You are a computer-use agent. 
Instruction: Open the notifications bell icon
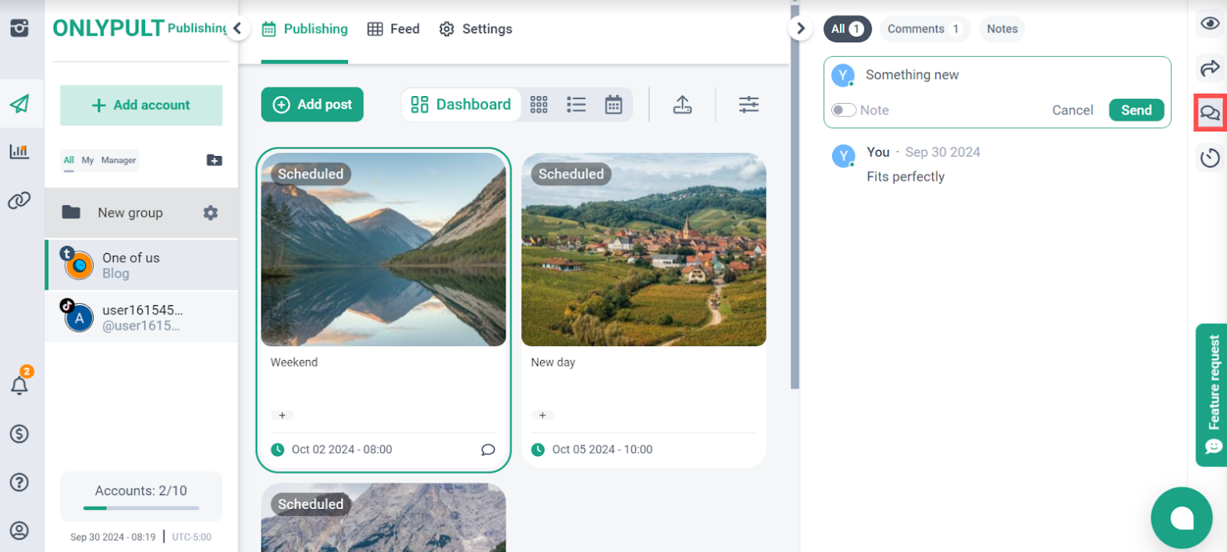coord(20,384)
